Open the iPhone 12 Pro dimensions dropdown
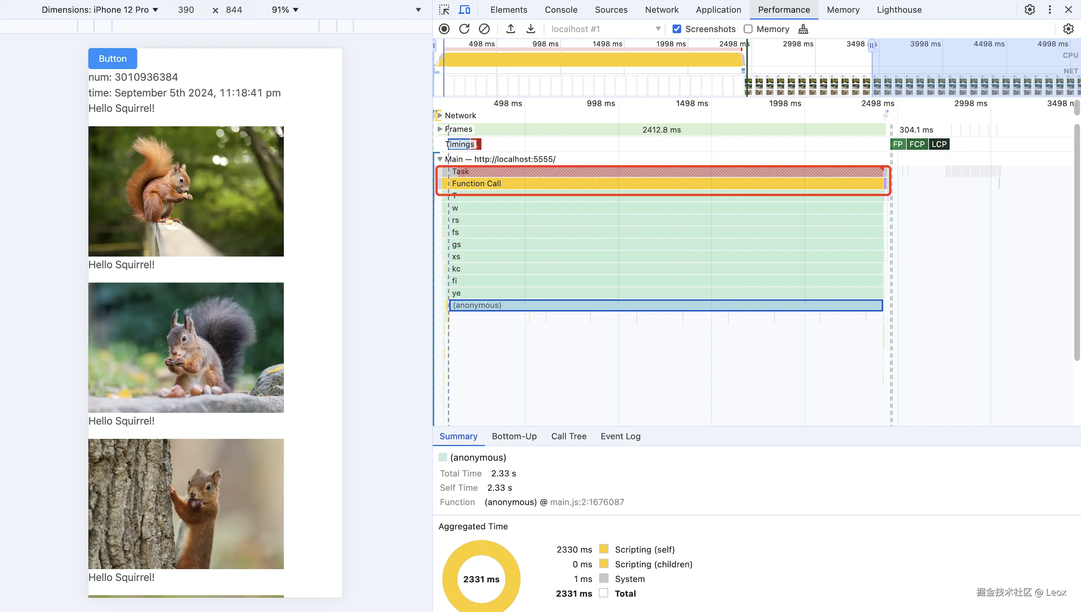 [x=100, y=10]
